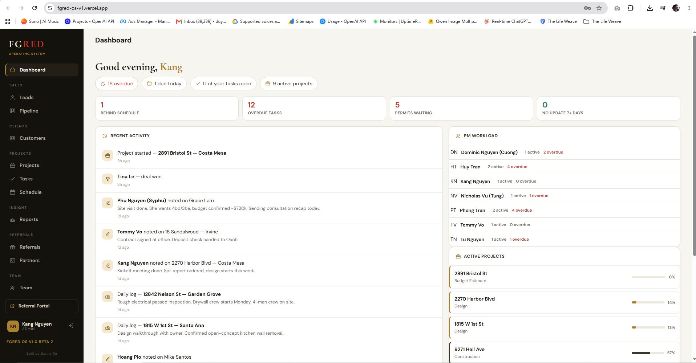Click the 9 active projects chip
This screenshot has height=363, width=696.
[289, 83]
